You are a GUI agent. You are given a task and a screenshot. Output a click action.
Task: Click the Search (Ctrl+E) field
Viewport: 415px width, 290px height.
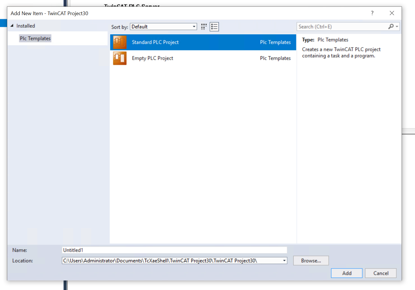(x=343, y=27)
